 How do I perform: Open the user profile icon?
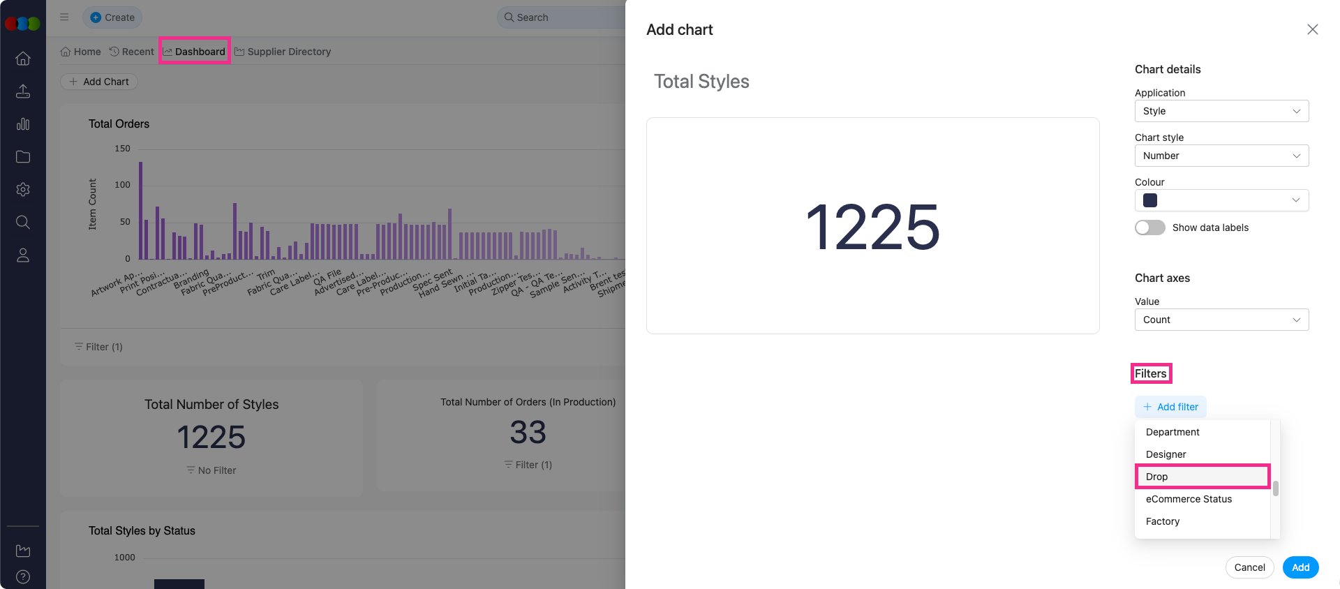point(23,255)
